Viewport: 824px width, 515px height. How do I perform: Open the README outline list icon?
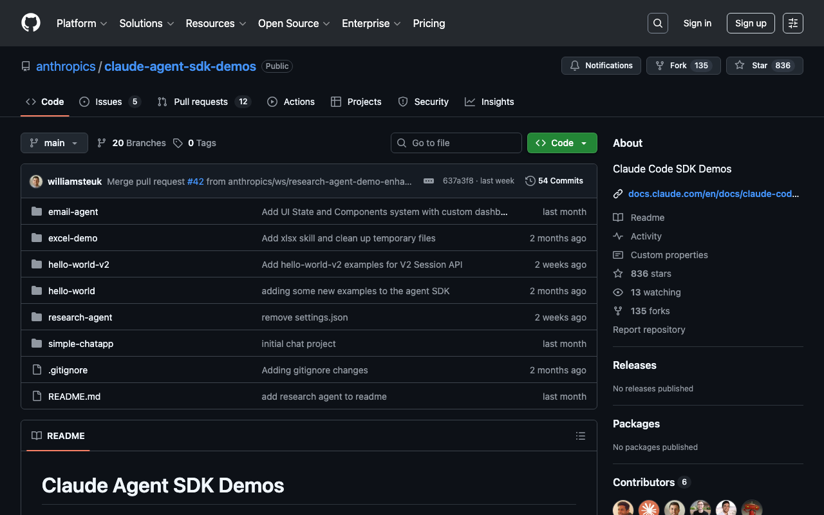580,436
